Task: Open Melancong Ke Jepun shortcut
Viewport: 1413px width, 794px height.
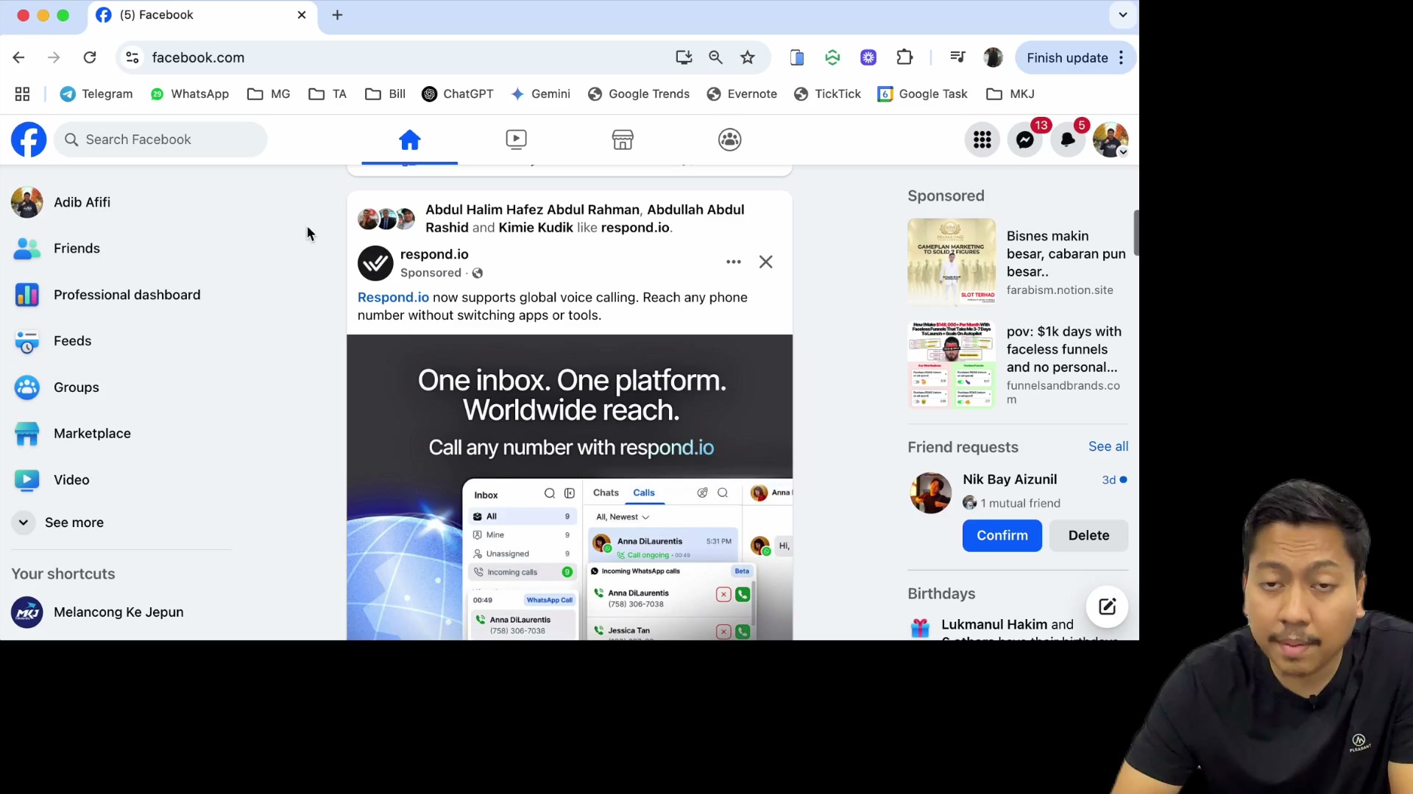Action: (121, 612)
